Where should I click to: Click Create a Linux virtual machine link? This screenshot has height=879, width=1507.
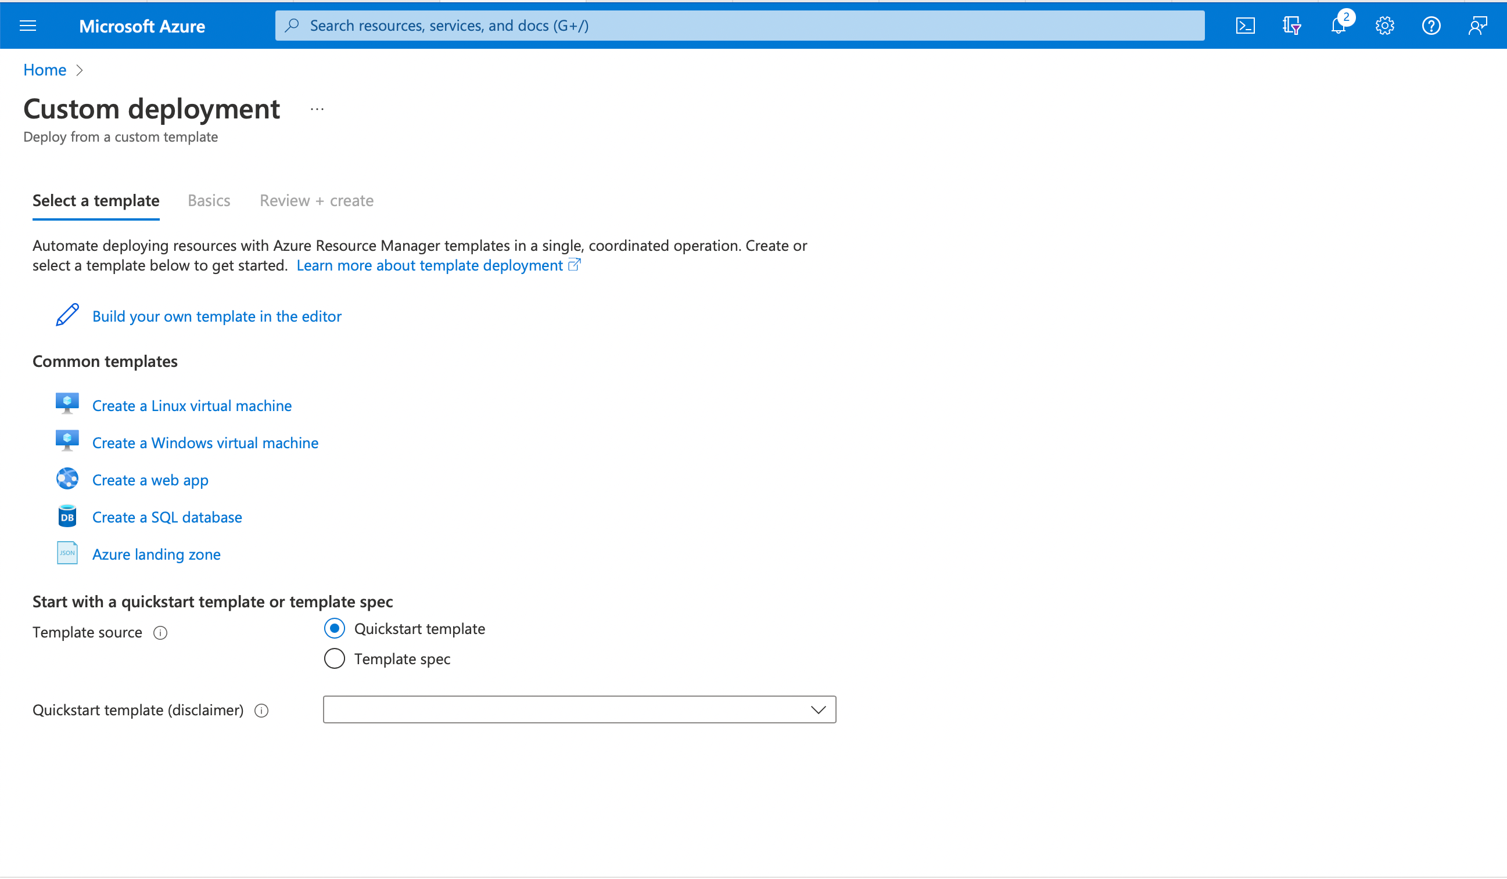[192, 406]
